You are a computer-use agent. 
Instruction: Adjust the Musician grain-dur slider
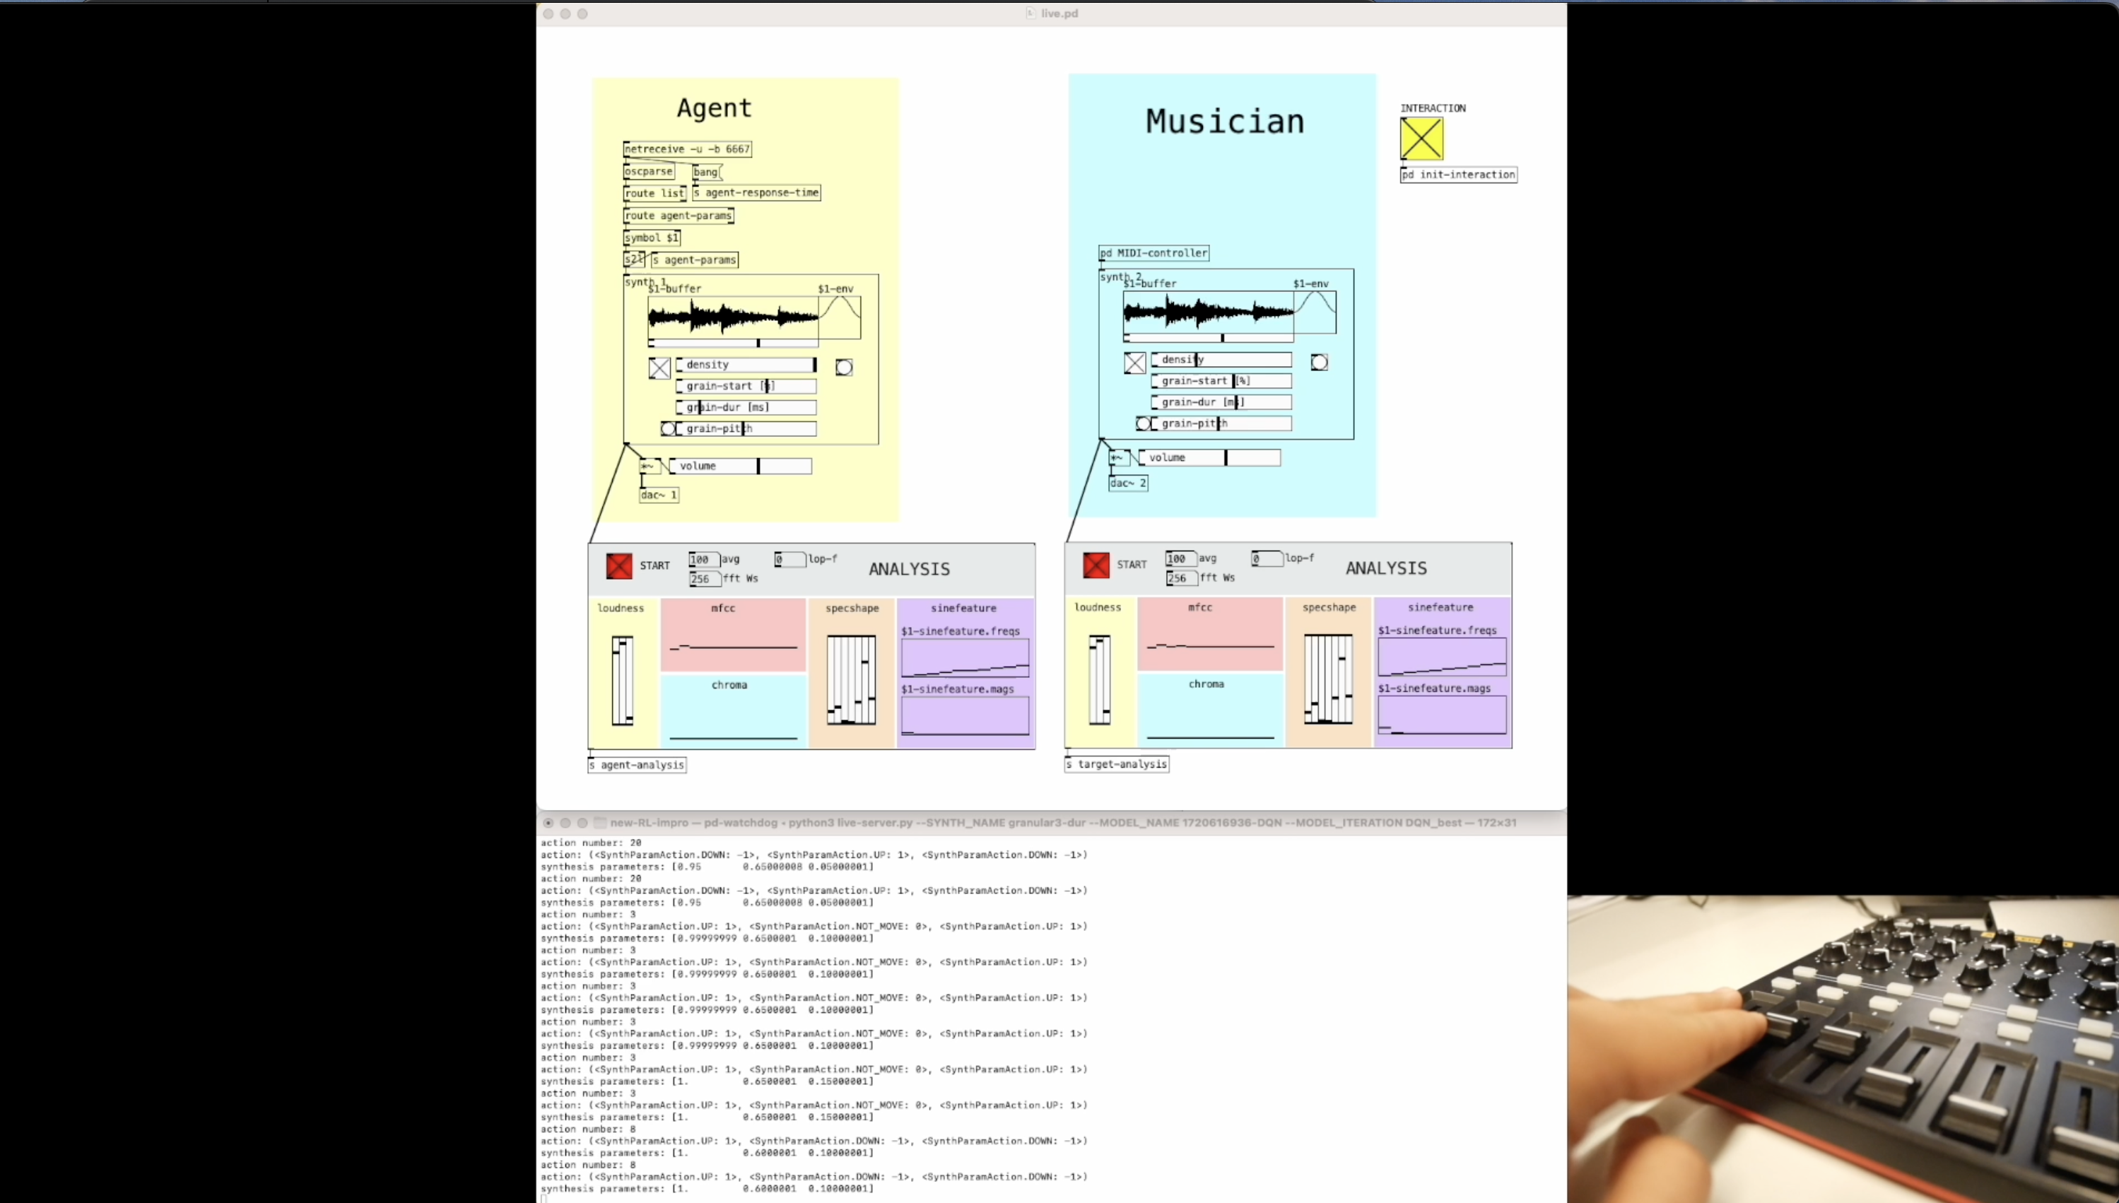(1221, 402)
